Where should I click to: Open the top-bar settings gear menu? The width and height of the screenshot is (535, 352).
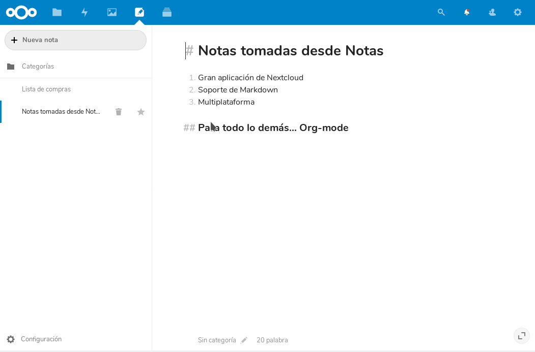(518, 13)
